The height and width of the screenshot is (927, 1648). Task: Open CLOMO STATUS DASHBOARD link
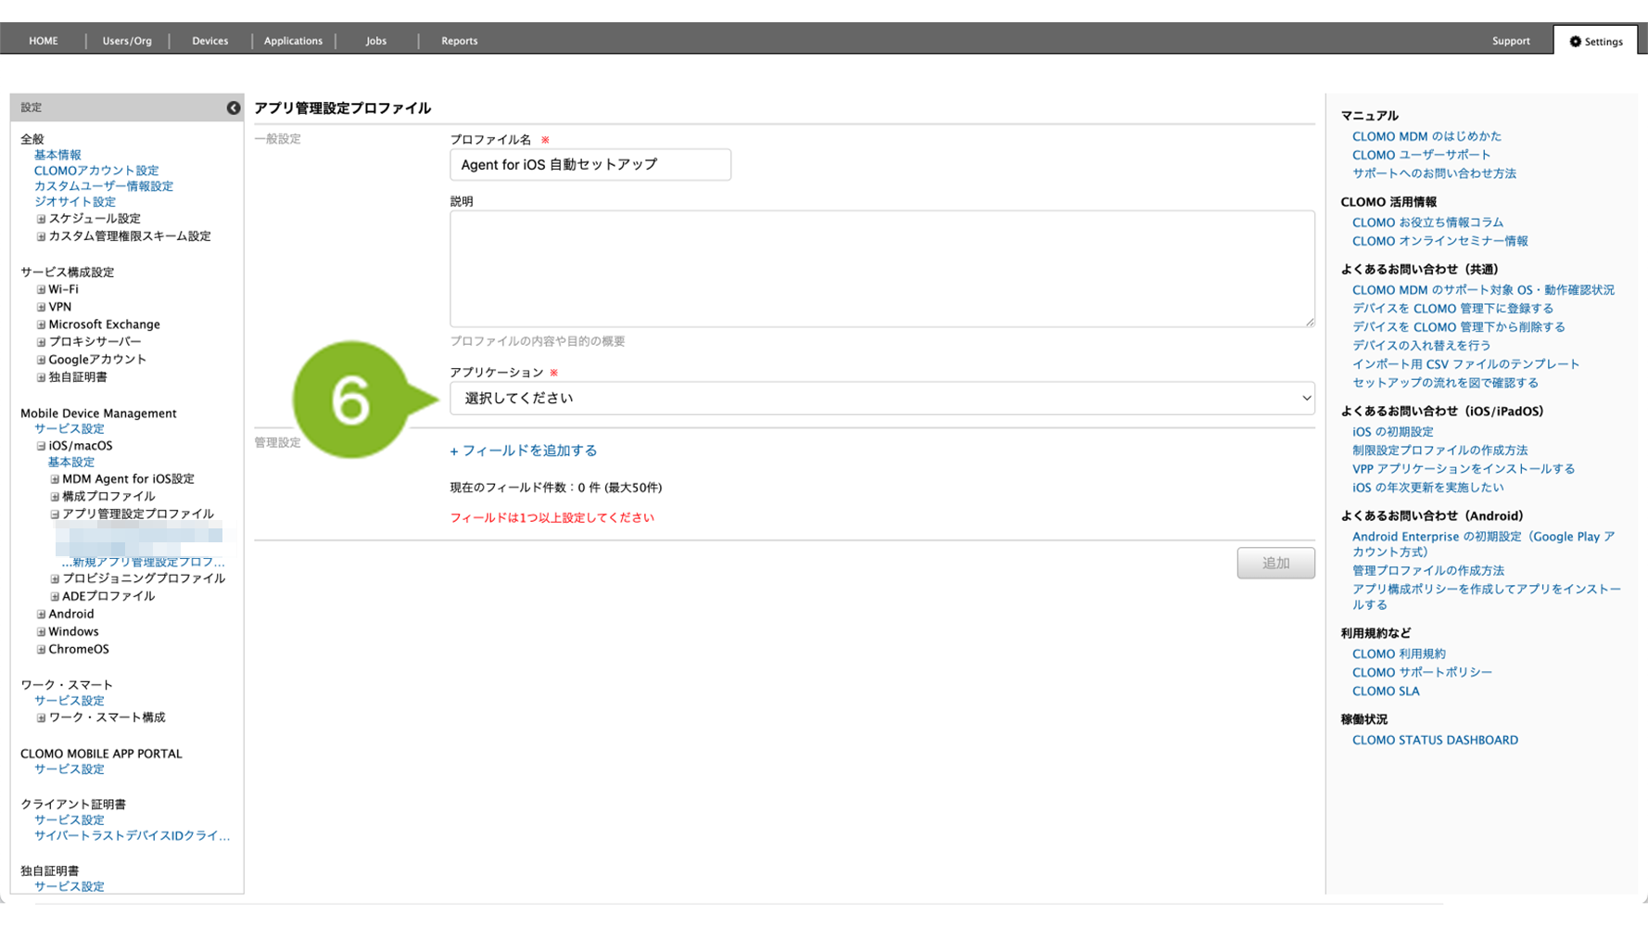(x=1434, y=740)
